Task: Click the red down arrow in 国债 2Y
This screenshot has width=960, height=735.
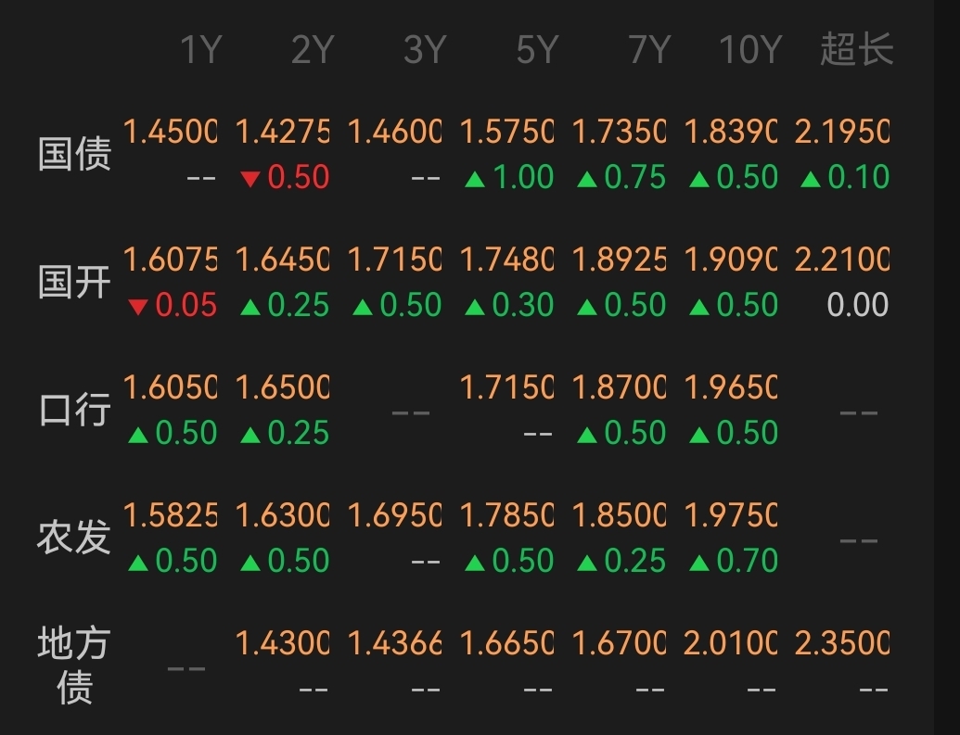Action: (250, 179)
